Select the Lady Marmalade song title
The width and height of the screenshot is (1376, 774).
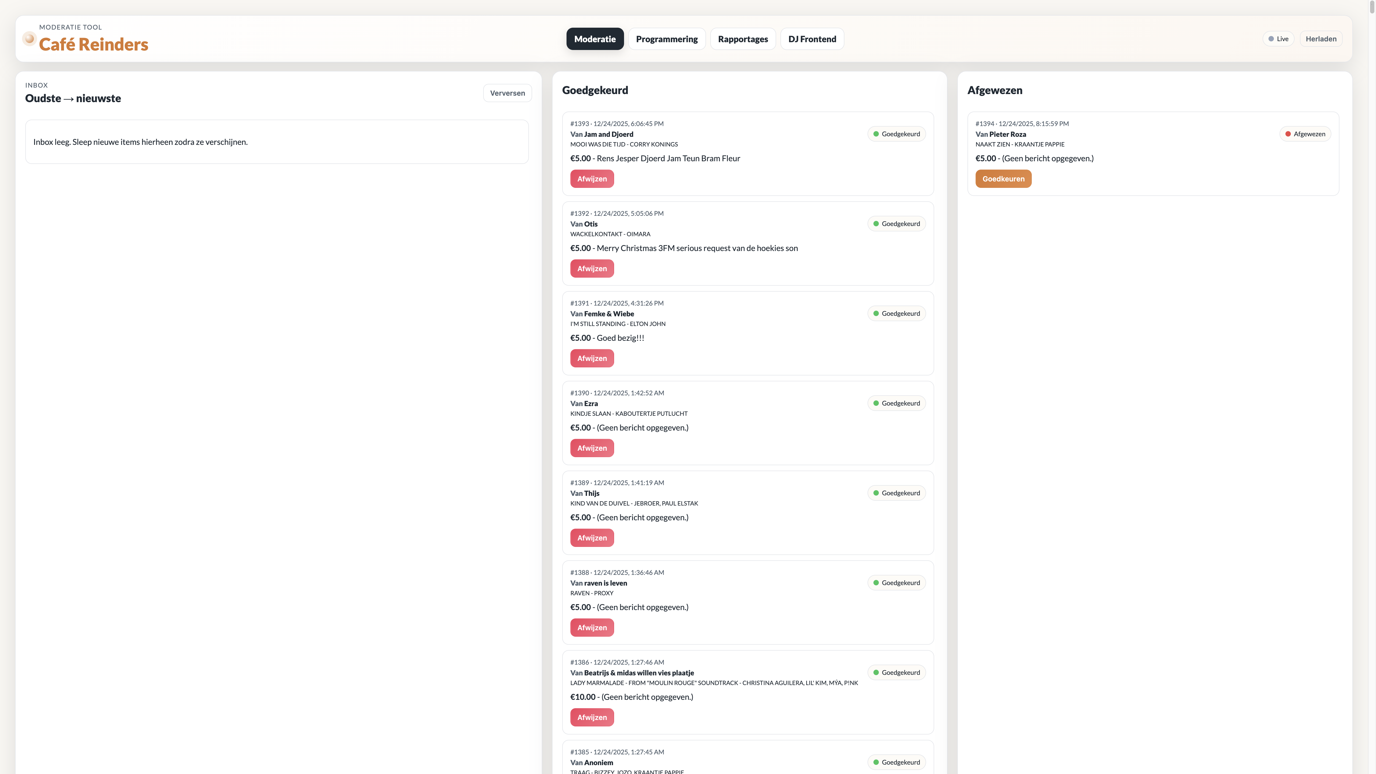click(x=714, y=683)
